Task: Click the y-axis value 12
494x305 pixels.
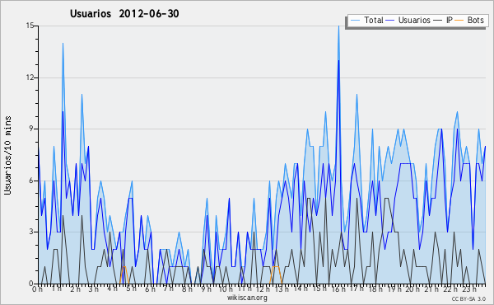Action: pyautogui.click(x=30, y=77)
